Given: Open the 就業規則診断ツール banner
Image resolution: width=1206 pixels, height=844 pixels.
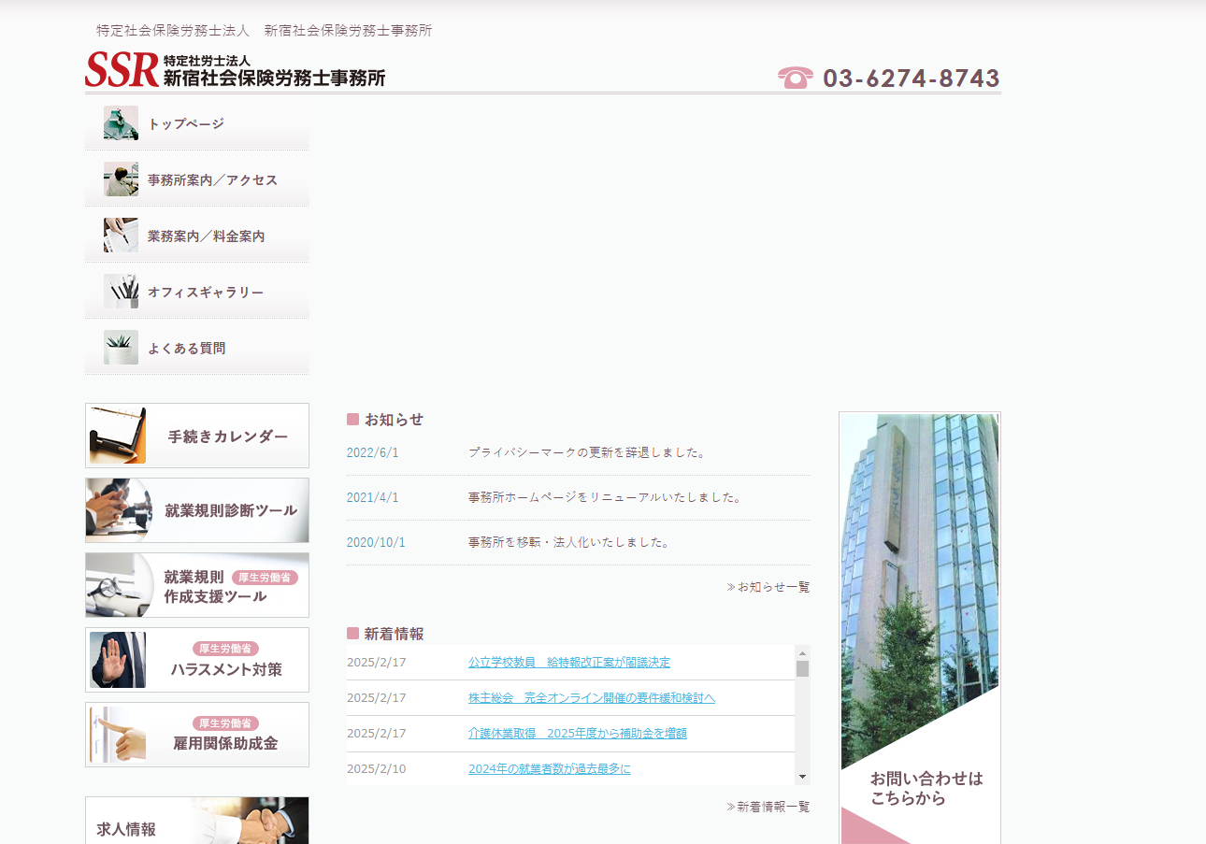Looking at the screenshot, I should pyautogui.click(x=197, y=510).
